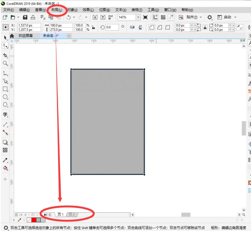Toggle the lock ratio padlock

[93, 27]
